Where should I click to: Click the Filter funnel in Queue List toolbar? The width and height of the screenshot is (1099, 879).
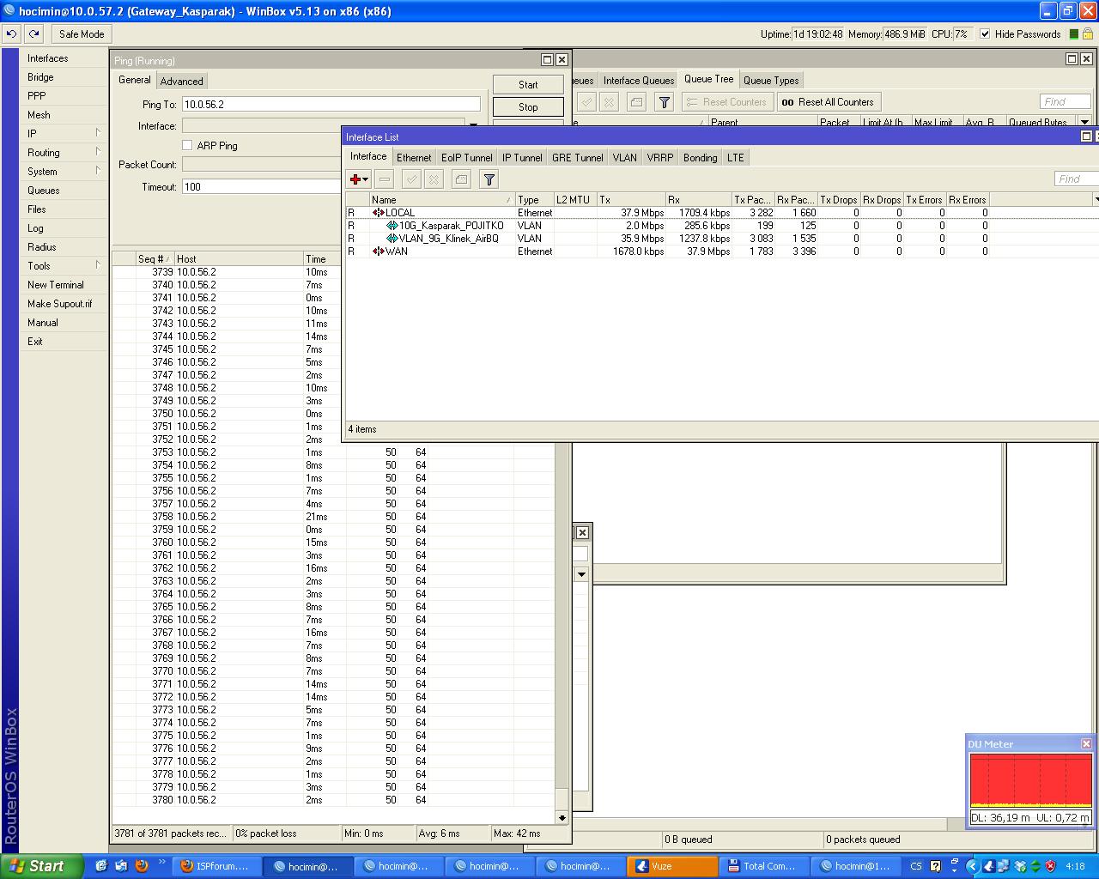[x=664, y=102]
